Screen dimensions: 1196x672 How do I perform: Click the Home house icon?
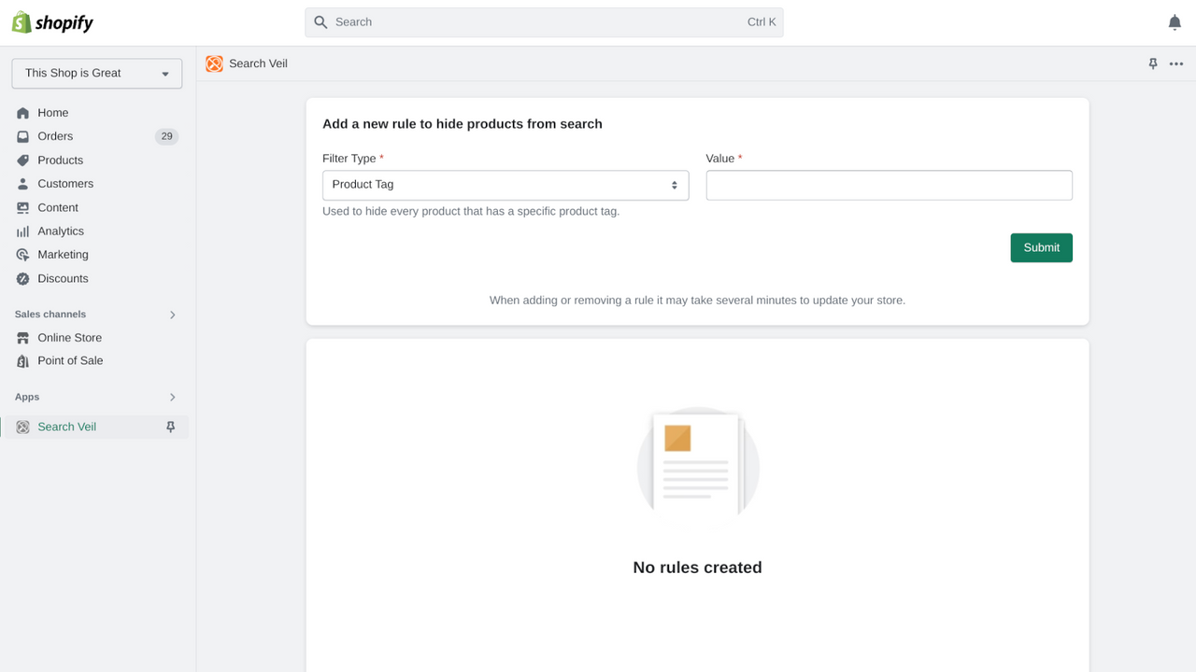[23, 113]
